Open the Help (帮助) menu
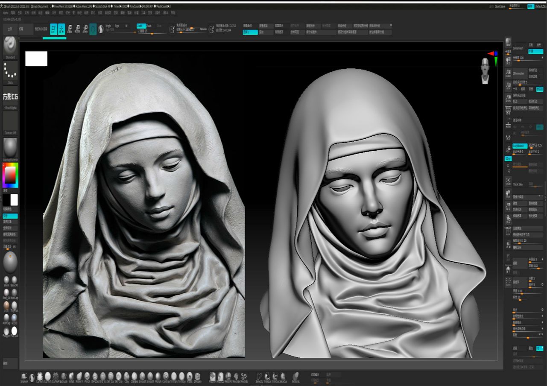The height and width of the screenshot is (386, 547). 173,13
